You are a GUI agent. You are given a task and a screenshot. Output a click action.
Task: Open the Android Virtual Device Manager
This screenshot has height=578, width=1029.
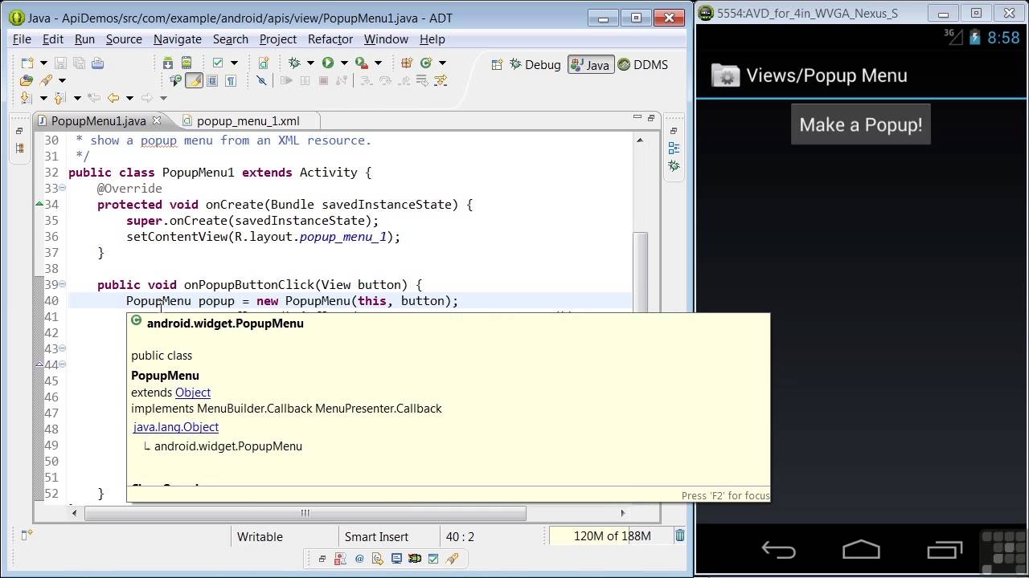[187, 63]
